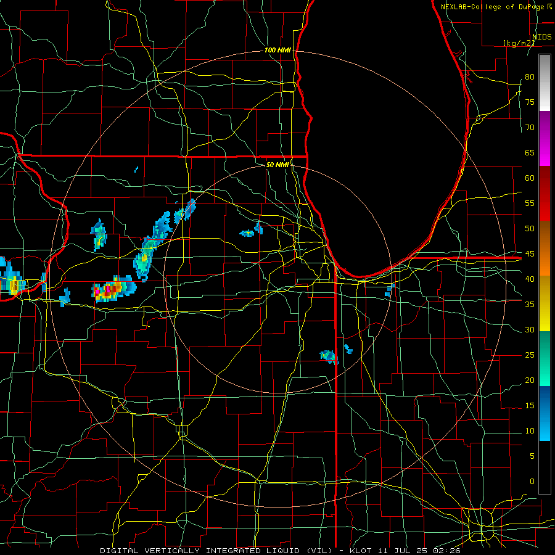Click the small cell with yellow center inside 50 NMI ring
The image size is (555, 555).
[247, 233]
